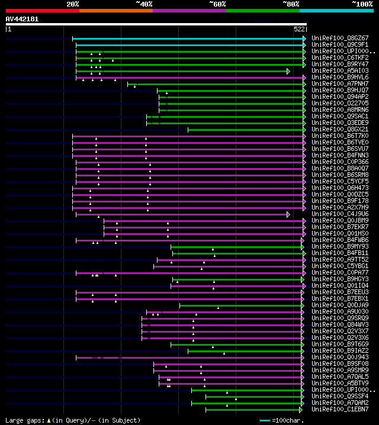The image size is (379, 425).
Task: Select the UniRef100_B9HJQ7 label
Action: click(340, 90)
